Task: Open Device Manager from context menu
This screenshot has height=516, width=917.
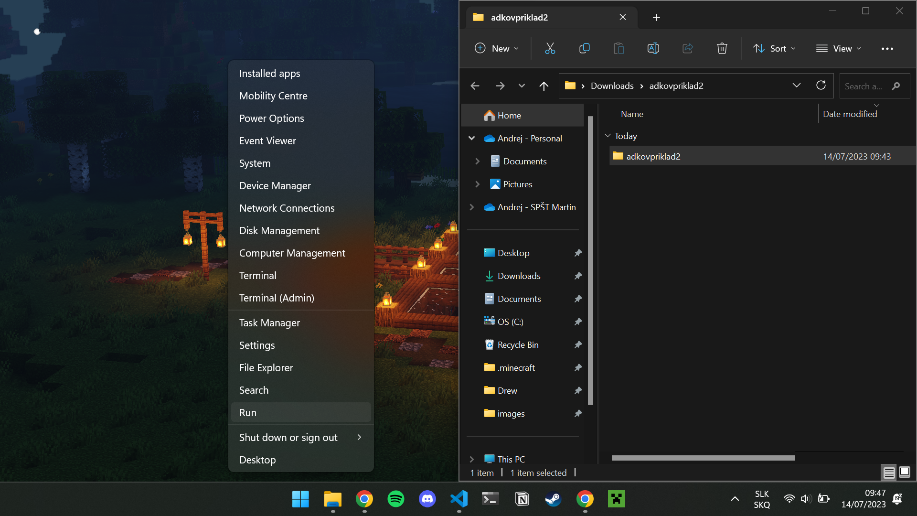Action: (301, 185)
